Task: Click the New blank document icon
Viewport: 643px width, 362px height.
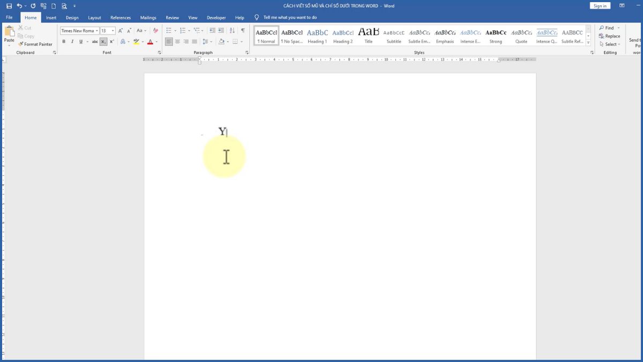Action: coord(54,6)
